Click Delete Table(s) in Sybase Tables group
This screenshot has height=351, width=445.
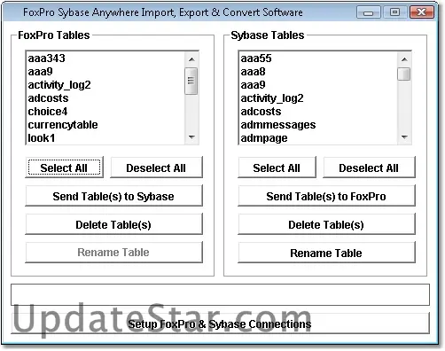326,224
